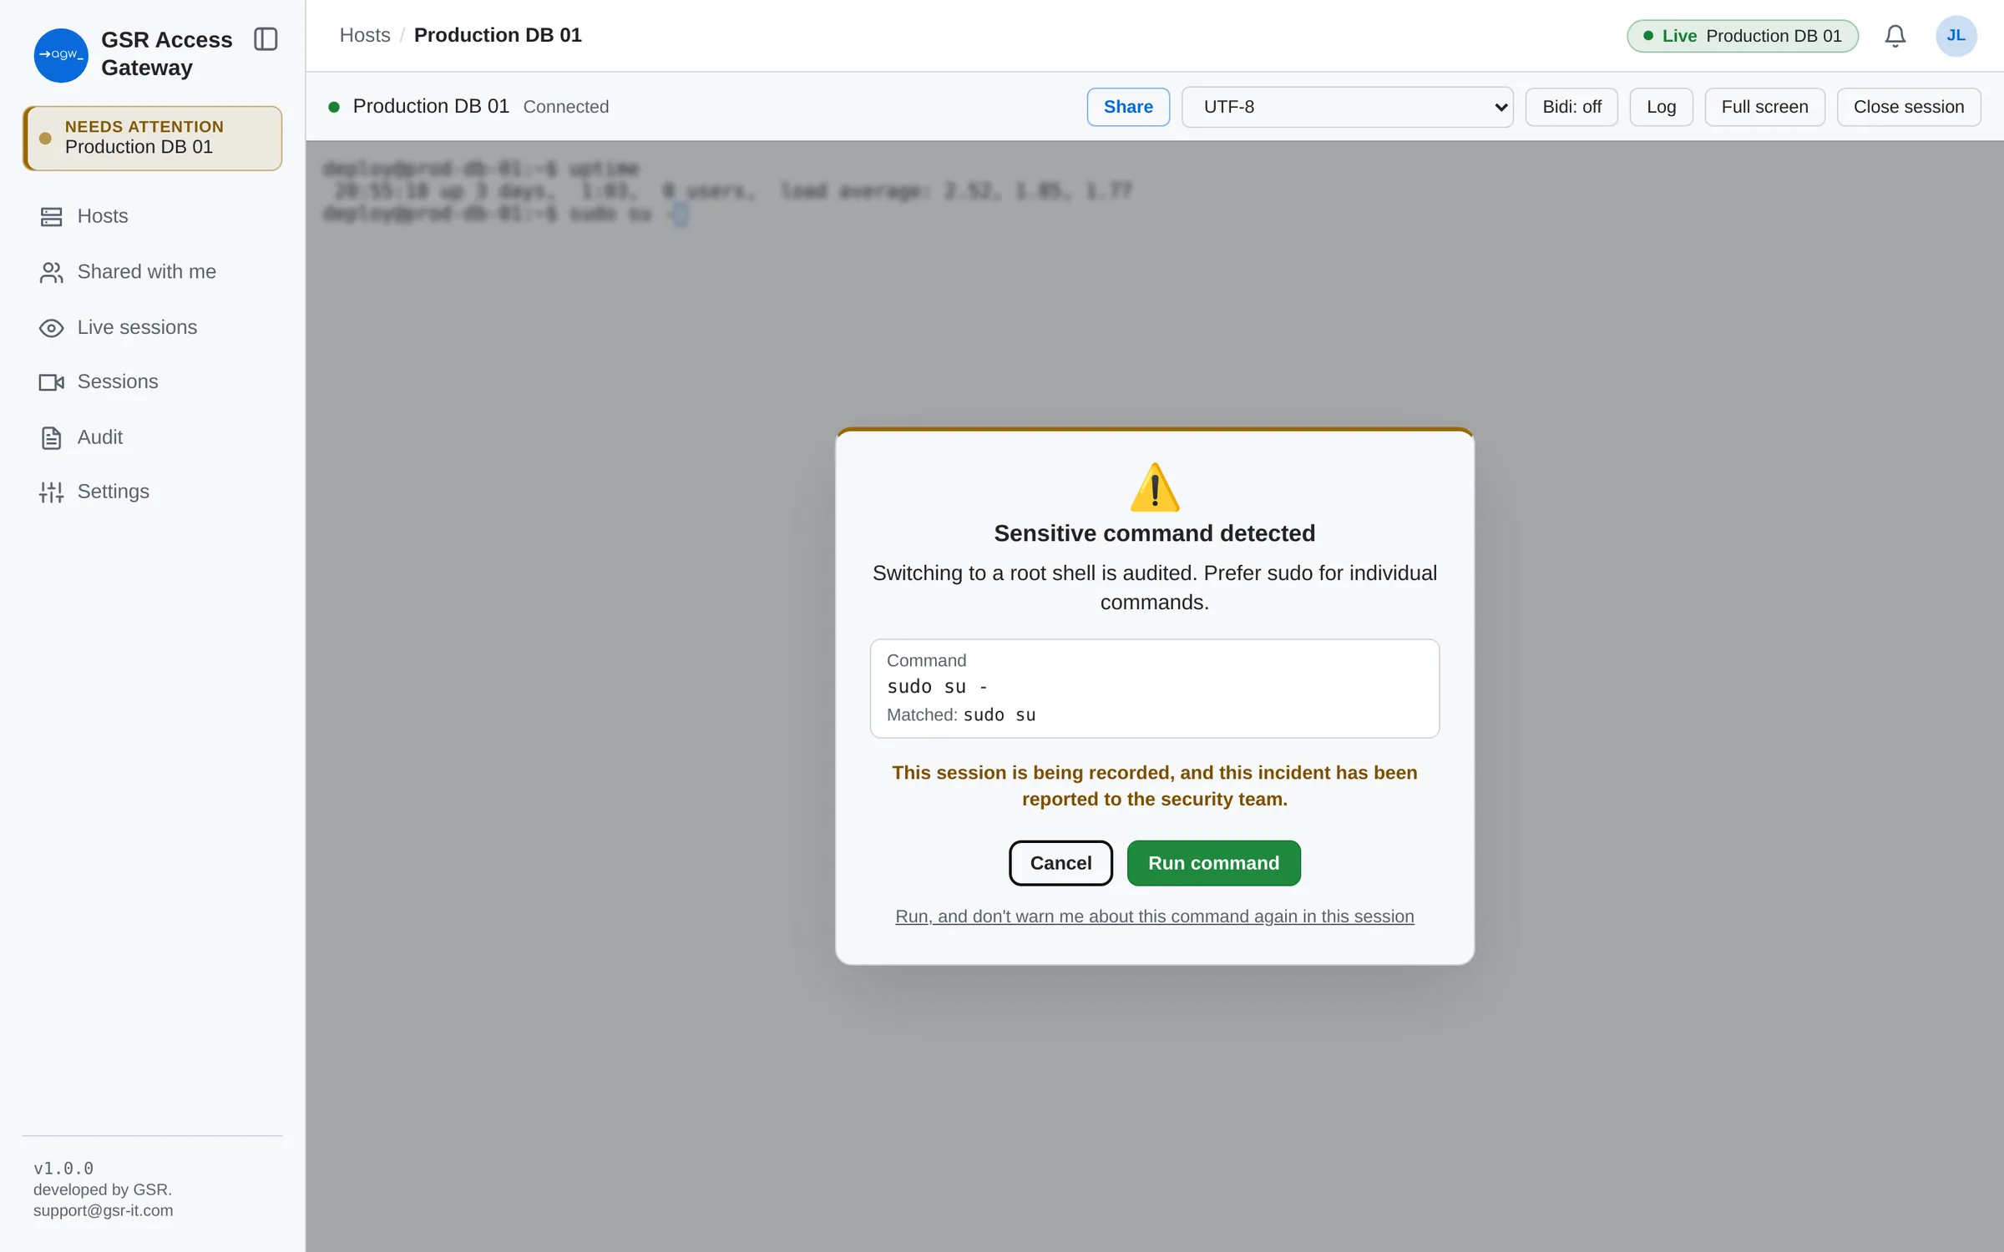Click the Settings sliders icon
The width and height of the screenshot is (2004, 1252).
(51, 492)
